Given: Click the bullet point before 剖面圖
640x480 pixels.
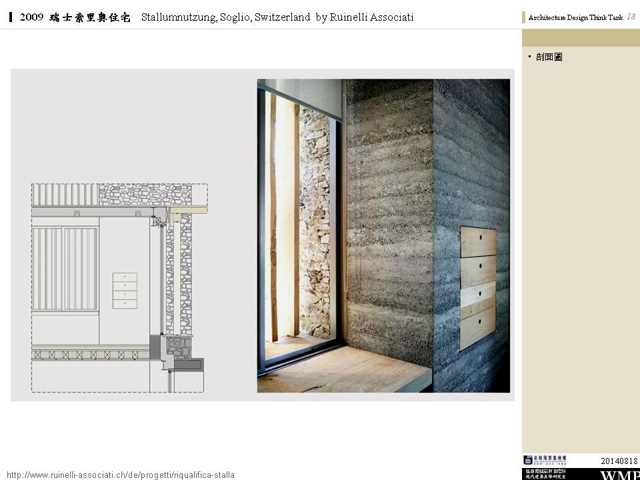Looking at the screenshot, I should click(x=530, y=56).
